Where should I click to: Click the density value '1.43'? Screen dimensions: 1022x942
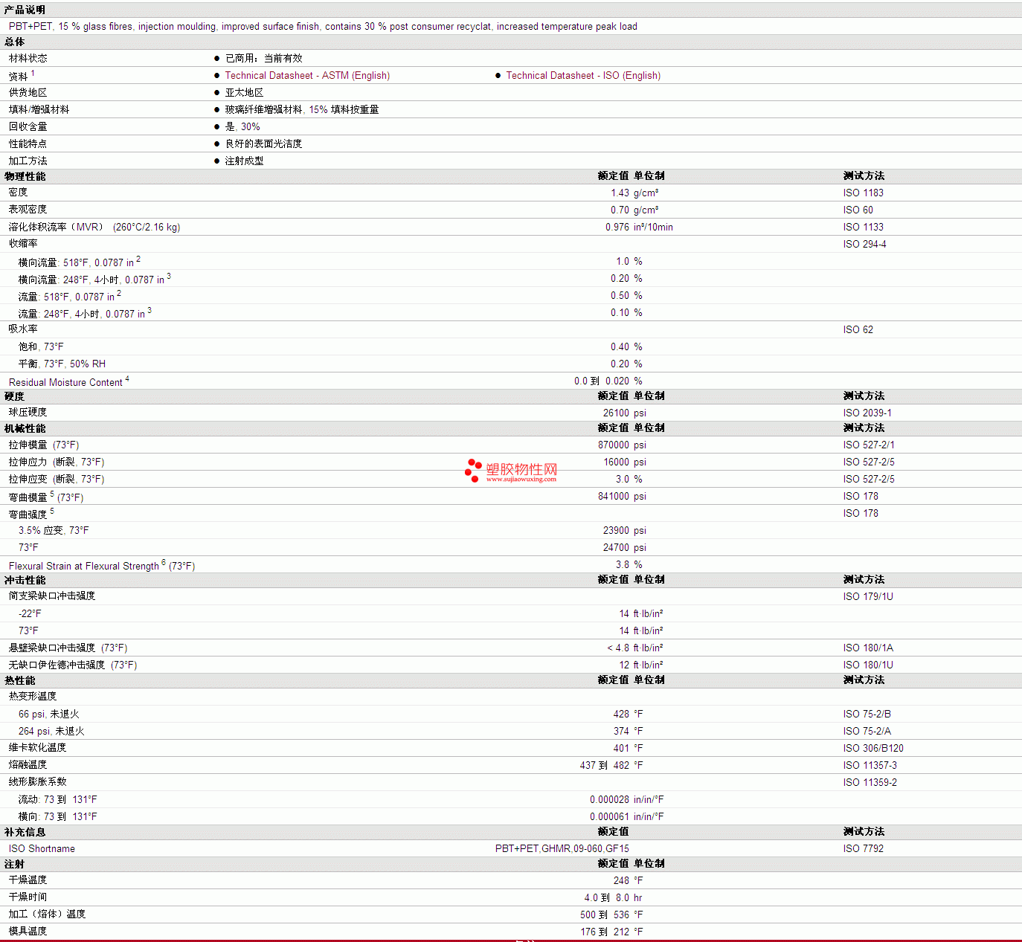point(620,193)
